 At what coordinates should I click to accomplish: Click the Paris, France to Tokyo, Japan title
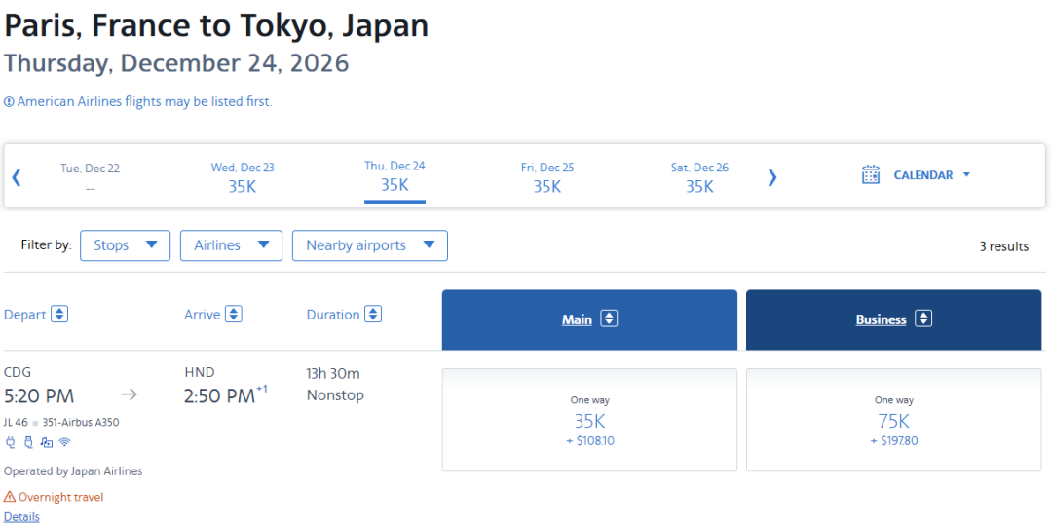[216, 25]
